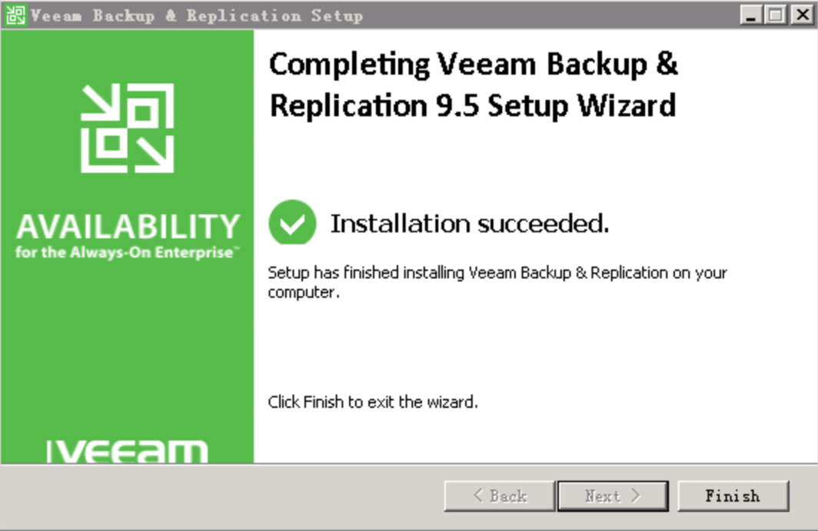This screenshot has height=531, width=818.
Task: Click the disabled Next button
Action: point(613,496)
